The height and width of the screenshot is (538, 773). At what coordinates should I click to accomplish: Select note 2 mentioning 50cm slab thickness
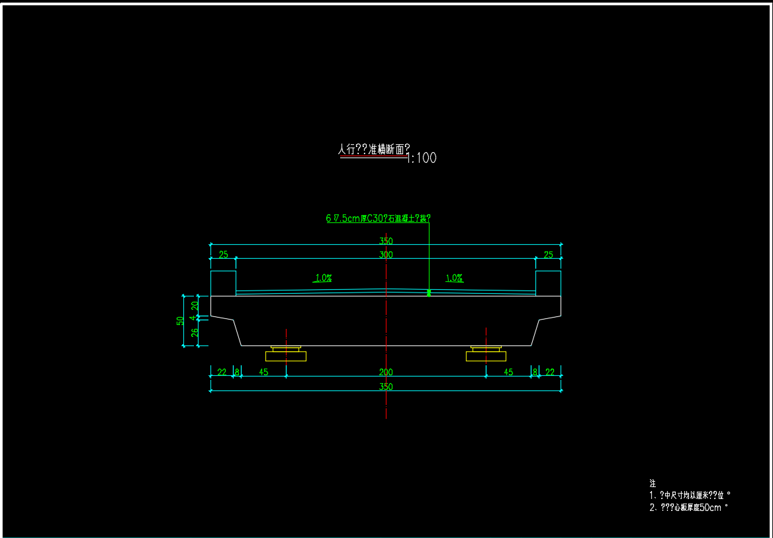(688, 508)
